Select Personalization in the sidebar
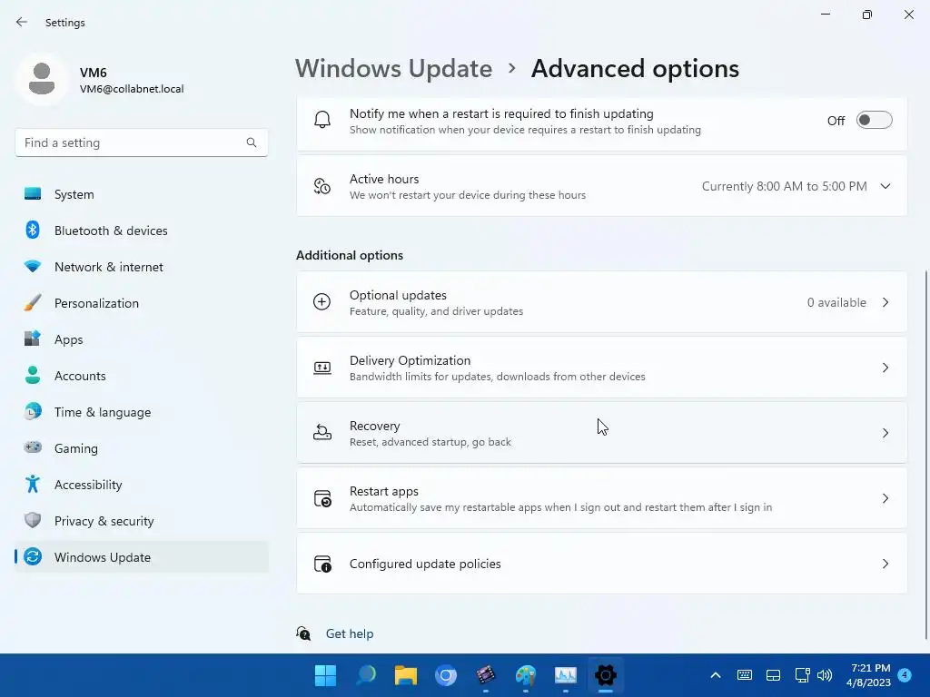The height and width of the screenshot is (697, 930). [x=142, y=303]
